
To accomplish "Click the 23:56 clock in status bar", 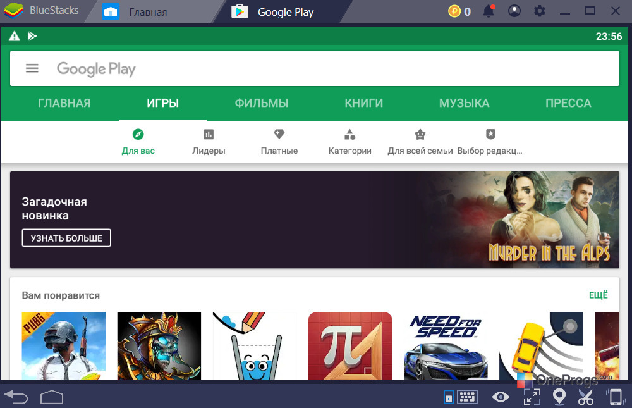I will click(609, 36).
